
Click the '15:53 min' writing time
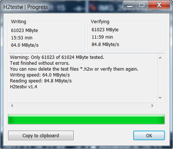[22, 38]
